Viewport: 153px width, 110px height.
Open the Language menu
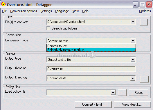pos(62,11)
